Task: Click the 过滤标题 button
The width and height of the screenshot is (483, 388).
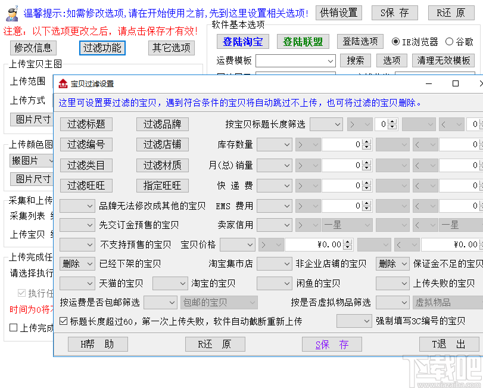Action: pyautogui.click(x=86, y=124)
